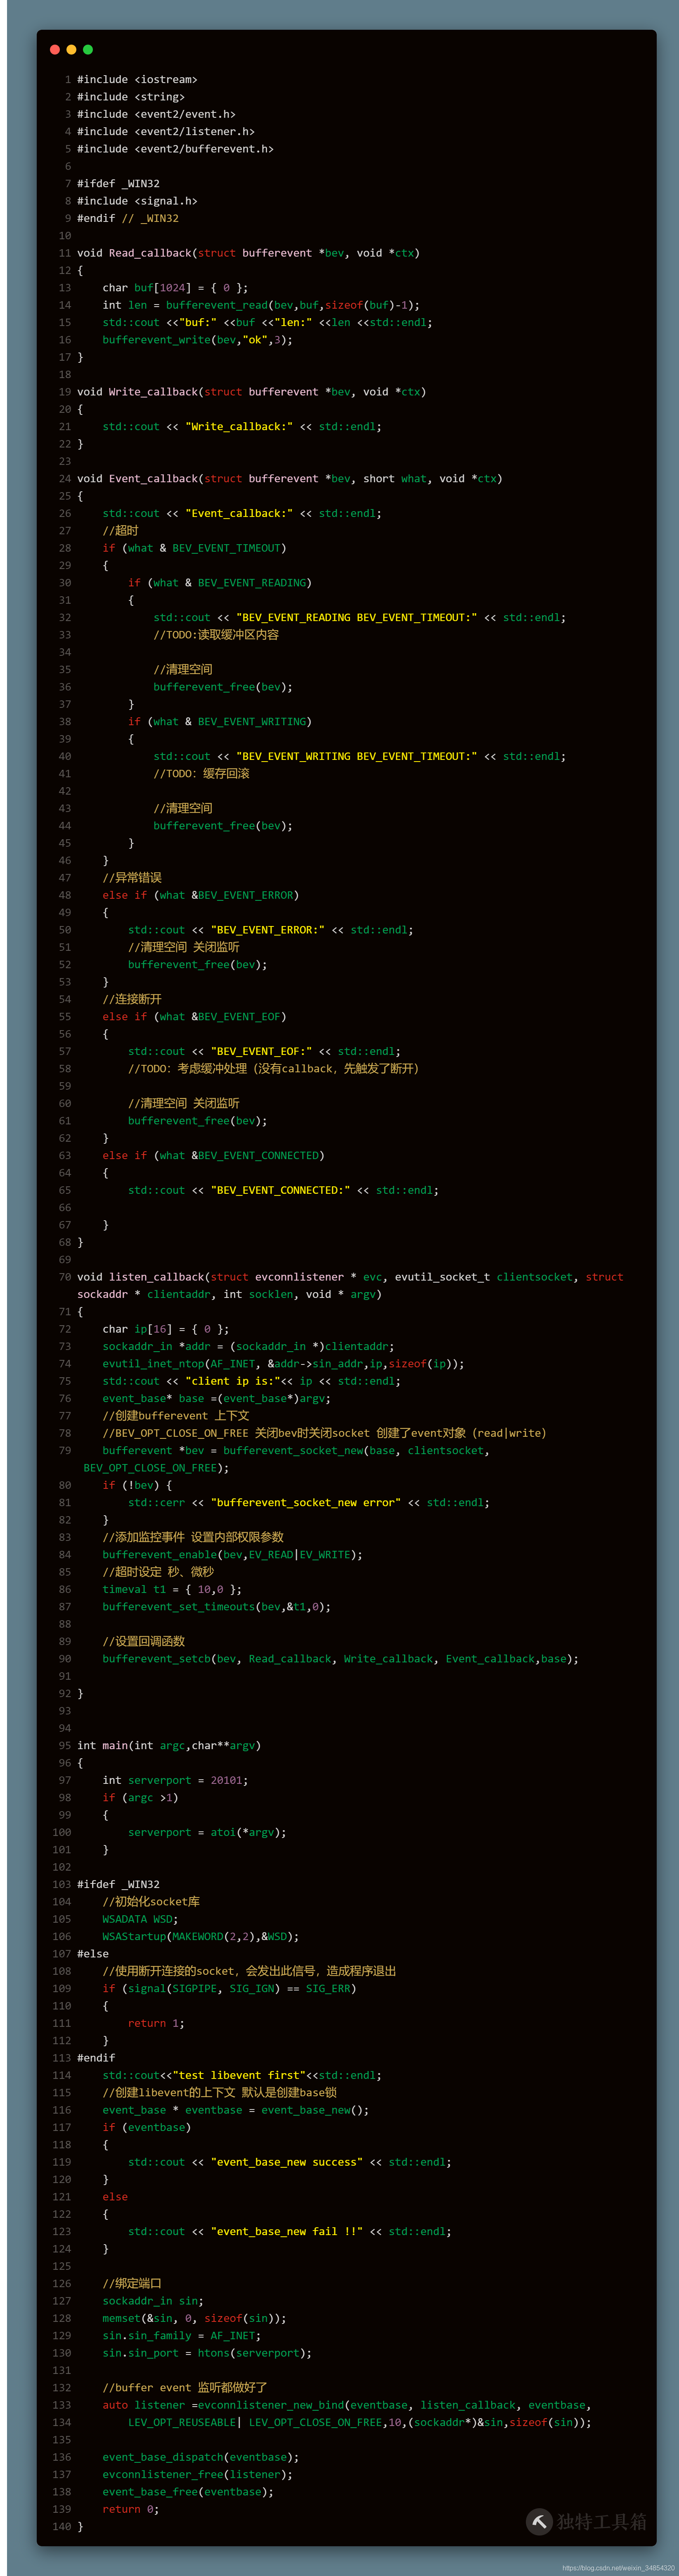Click the bufferevent_enable(bev,EV_READ|EV_WRITE) line
The height and width of the screenshot is (2576, 679).
[233, 1555]
